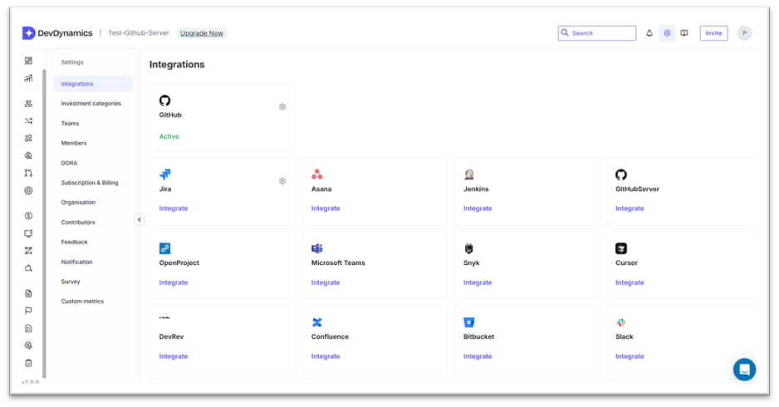Click Integrate under Jenkins
Image resolution: width=779 pixels, height=407 pixels.
point(478,208)
